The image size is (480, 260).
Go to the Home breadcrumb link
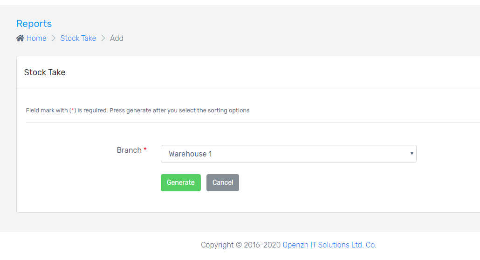[x=36, y=38]
